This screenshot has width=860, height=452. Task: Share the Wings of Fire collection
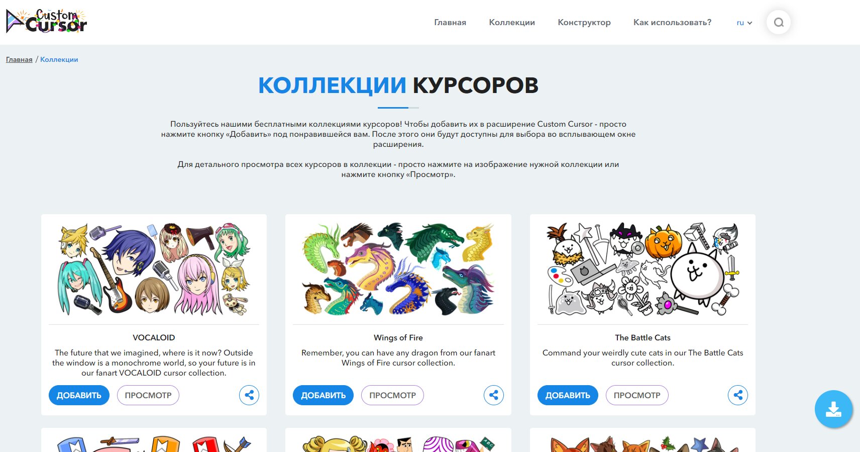[x=494, y=395]
